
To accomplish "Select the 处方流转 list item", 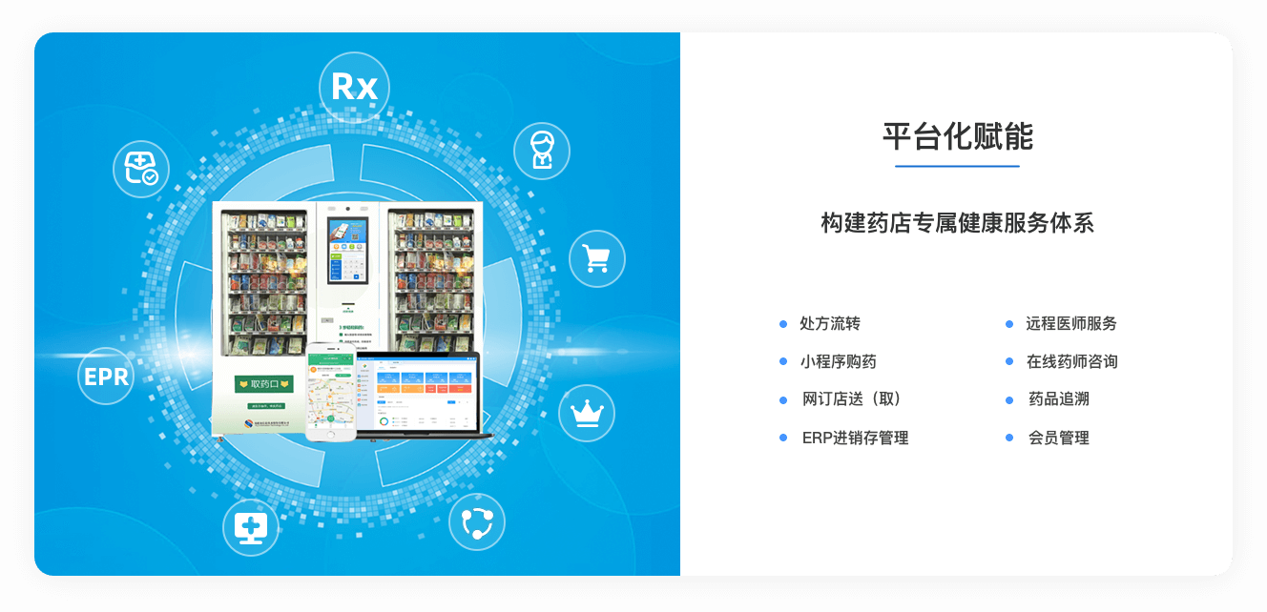I will point(830,324).
